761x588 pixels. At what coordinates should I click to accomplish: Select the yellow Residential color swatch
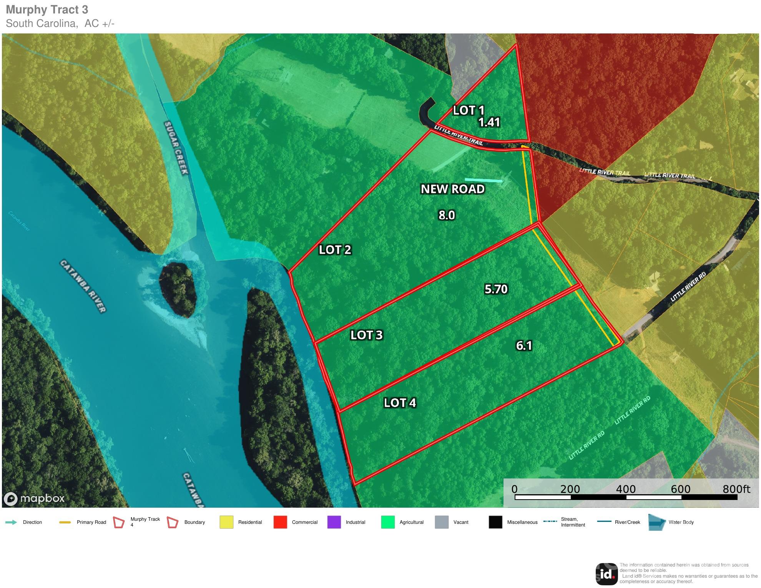[x=226, y=522]
